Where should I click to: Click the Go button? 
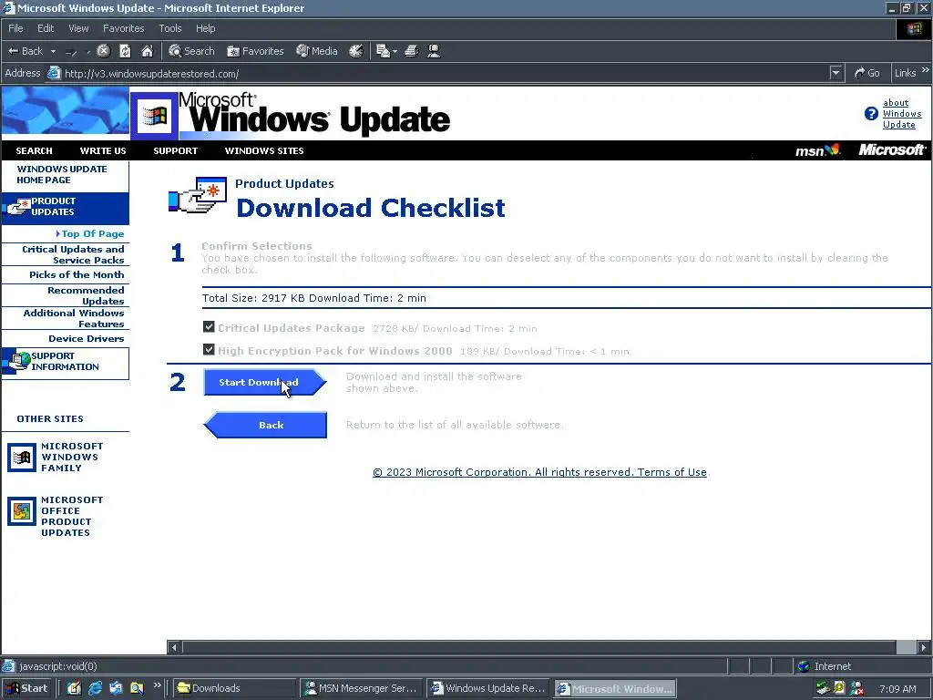(x=867, y=73)
